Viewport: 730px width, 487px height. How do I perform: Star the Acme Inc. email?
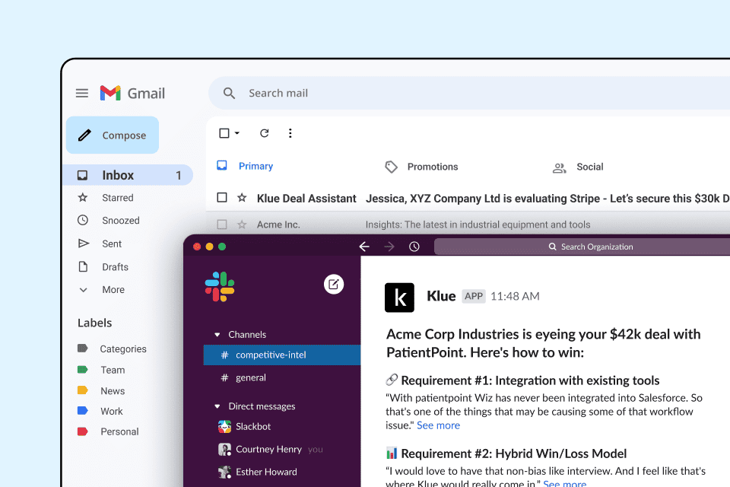tap(242, 224)
